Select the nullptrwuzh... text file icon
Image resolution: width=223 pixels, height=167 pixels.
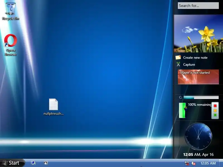tap(54, 107)
